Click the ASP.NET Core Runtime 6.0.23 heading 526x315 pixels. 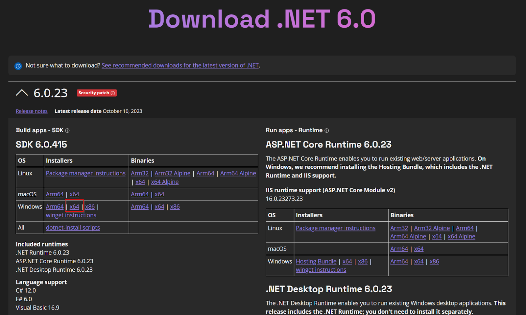tap(328, 144)
